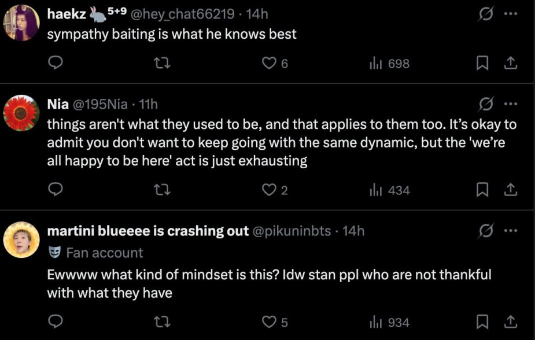Open @pikuninbts profile link
535x340 pixels.
tap(292, 231)
